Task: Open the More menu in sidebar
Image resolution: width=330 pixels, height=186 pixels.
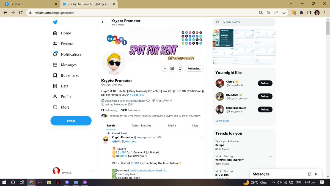Action: [61, 107]
